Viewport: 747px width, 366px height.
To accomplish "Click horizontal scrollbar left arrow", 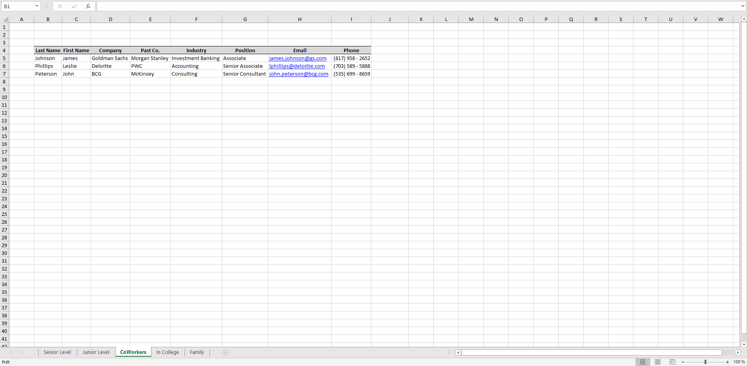I will click(x=458, y=352).
